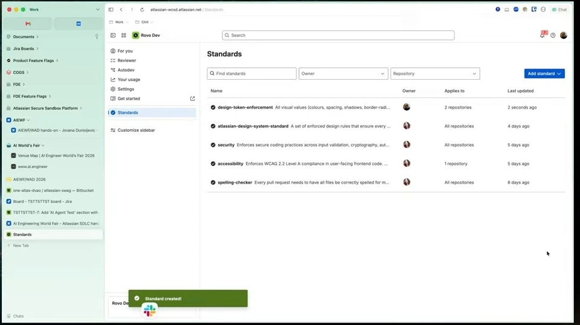Collapse the Rovo Dev navigation panel icon
Viewport: 580px width, 325px height.
pos(113,35)
